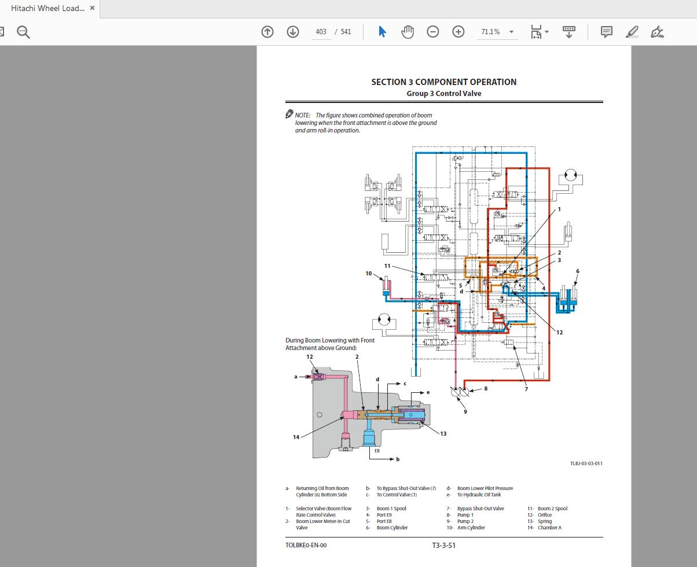Open the sticky note Comment tool
The height and width of the screenshot is (567, 697).
click(606, 32)
